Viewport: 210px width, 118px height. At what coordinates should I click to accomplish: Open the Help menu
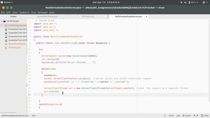pyautogui.click(x=52, y=12)
